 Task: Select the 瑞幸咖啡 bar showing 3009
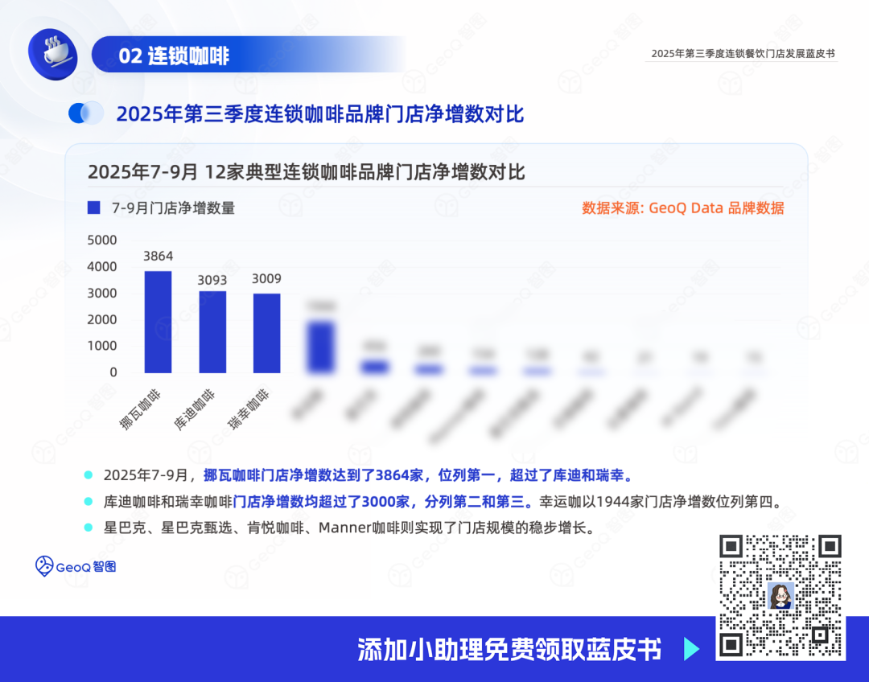coord(266,333)
